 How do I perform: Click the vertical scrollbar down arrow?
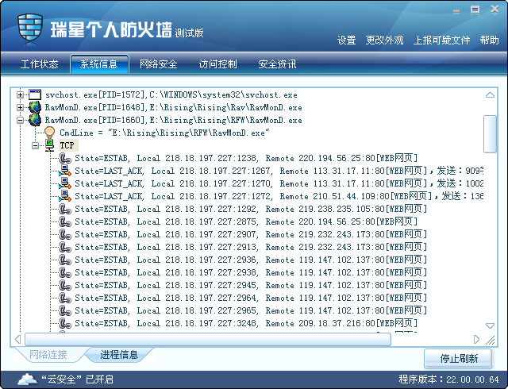[490, 325]
